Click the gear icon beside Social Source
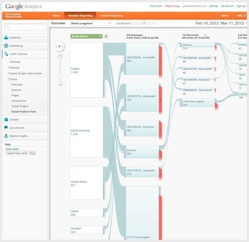The width and height of the screenshot is (249, 242). click(106, 36)
